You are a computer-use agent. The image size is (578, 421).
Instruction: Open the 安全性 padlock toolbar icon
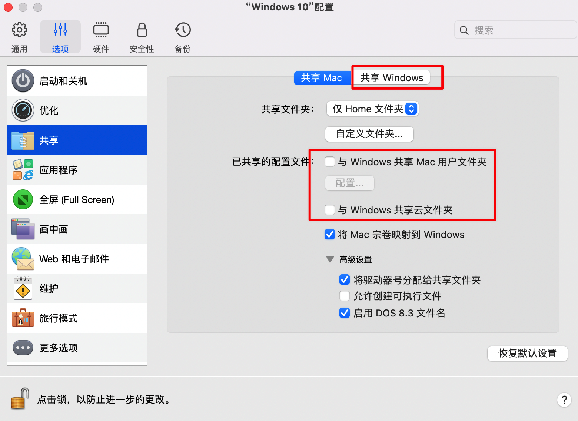pos(142,30)
